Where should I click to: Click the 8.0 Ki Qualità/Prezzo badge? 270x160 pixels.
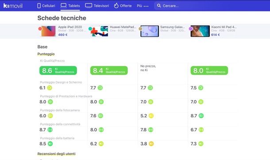[209, 71]
